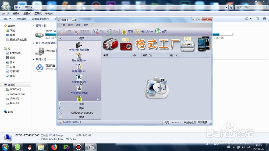Screen dimensions: 269x151
Task: Click the 大小 column header
Action: tap(136, 55)
